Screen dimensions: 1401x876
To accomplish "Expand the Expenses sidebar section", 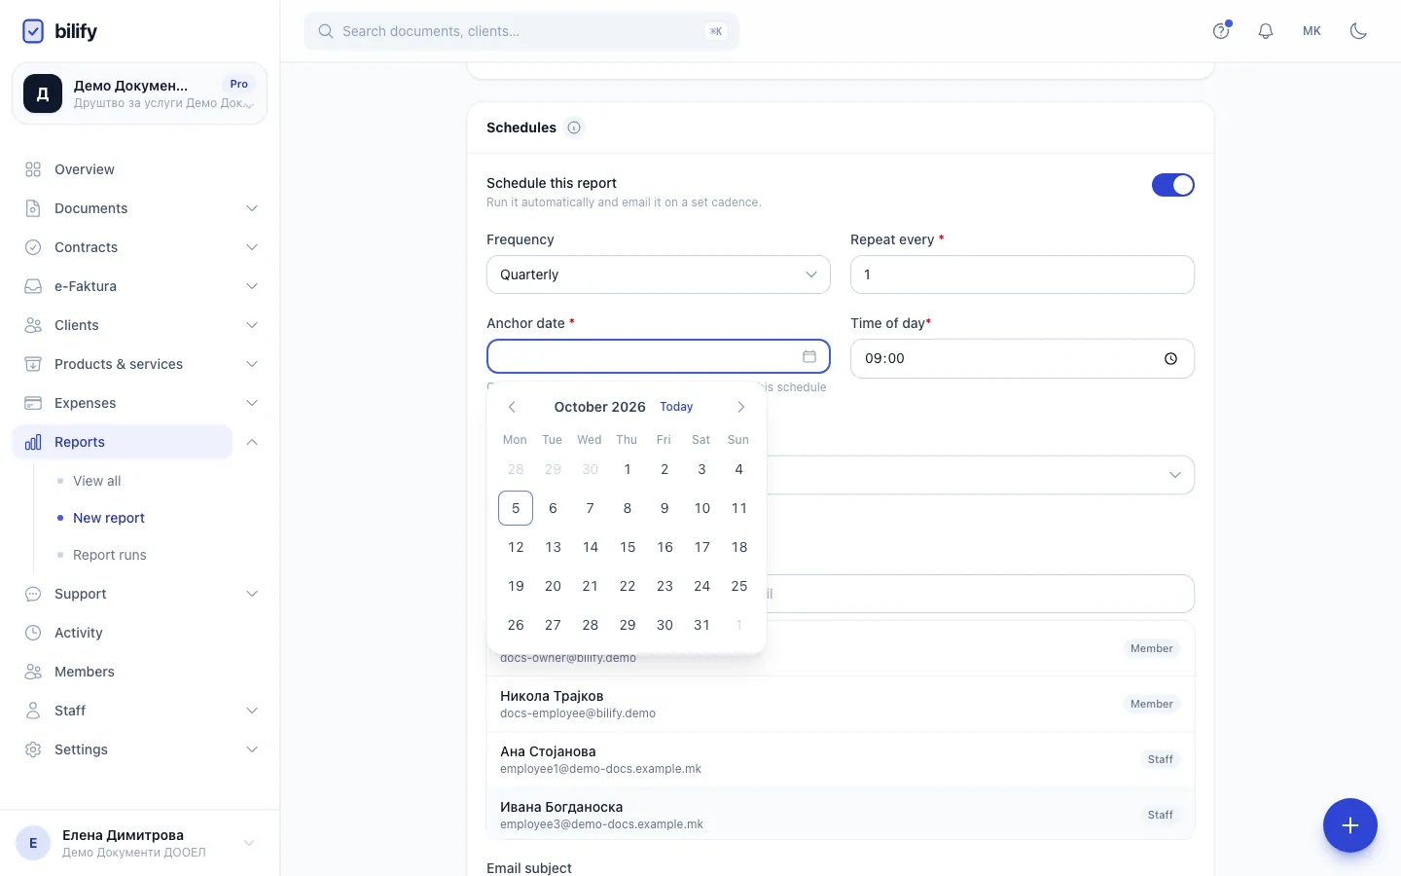I will (252, 403).
